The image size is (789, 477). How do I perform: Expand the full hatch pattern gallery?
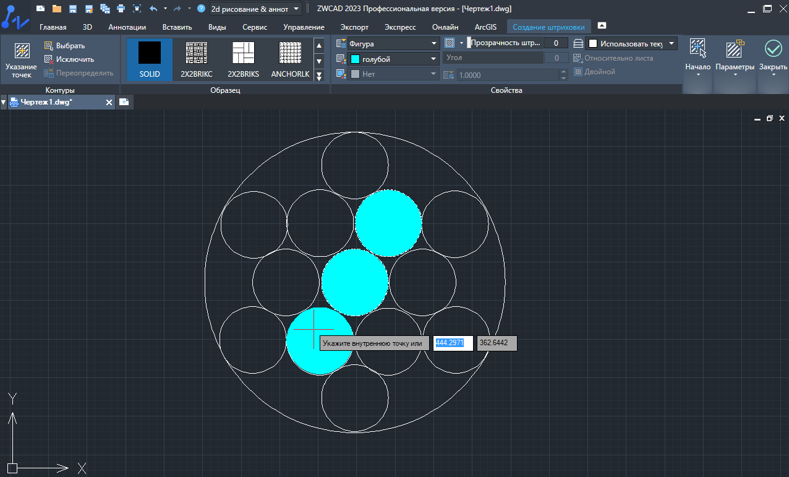click(x=319, y=75)
